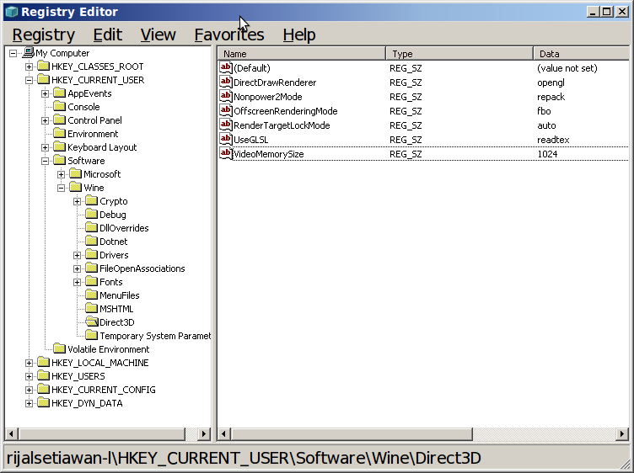Open the Favorites menu
The height and width of the screenshot is (473, 634).
[229, 35]
